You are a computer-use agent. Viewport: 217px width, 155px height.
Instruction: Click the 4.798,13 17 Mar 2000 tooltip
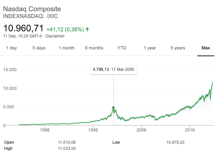(114, 69)
